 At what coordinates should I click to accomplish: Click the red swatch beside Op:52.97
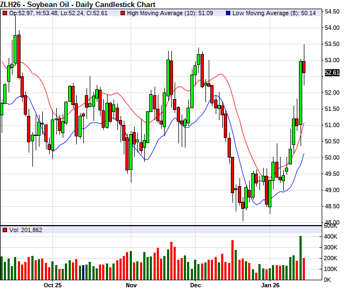tap(5, 12)
